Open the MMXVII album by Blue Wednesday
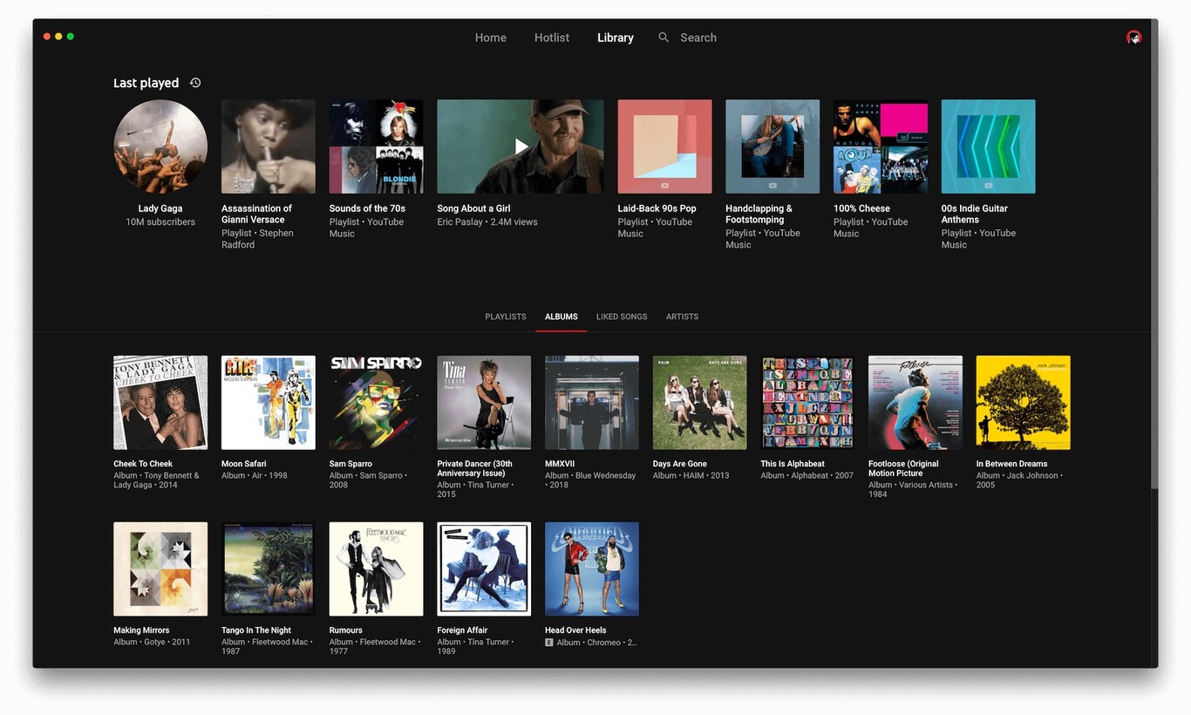The image size is (1191, 715). click(x=591, y=402)
